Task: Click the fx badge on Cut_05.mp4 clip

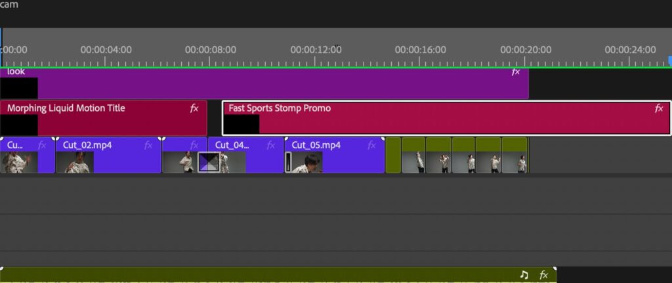Action: pos(372,145)
